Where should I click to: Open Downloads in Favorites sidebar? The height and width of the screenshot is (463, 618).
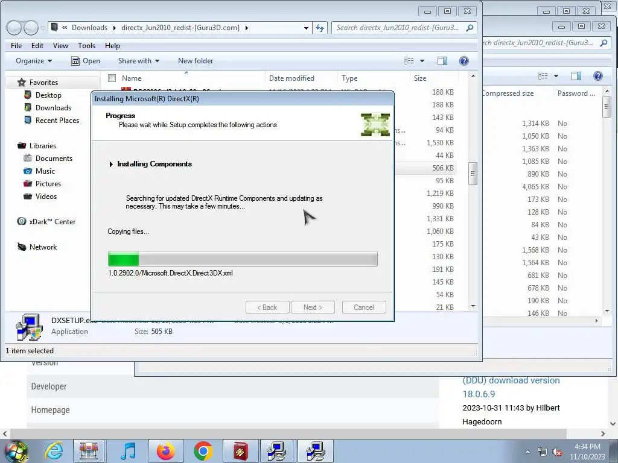pos(53,107)
